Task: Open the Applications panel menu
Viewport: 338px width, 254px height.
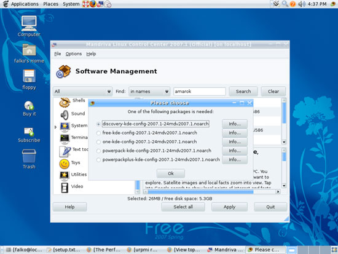Action: pyautogui.click(x=25, y=4)
